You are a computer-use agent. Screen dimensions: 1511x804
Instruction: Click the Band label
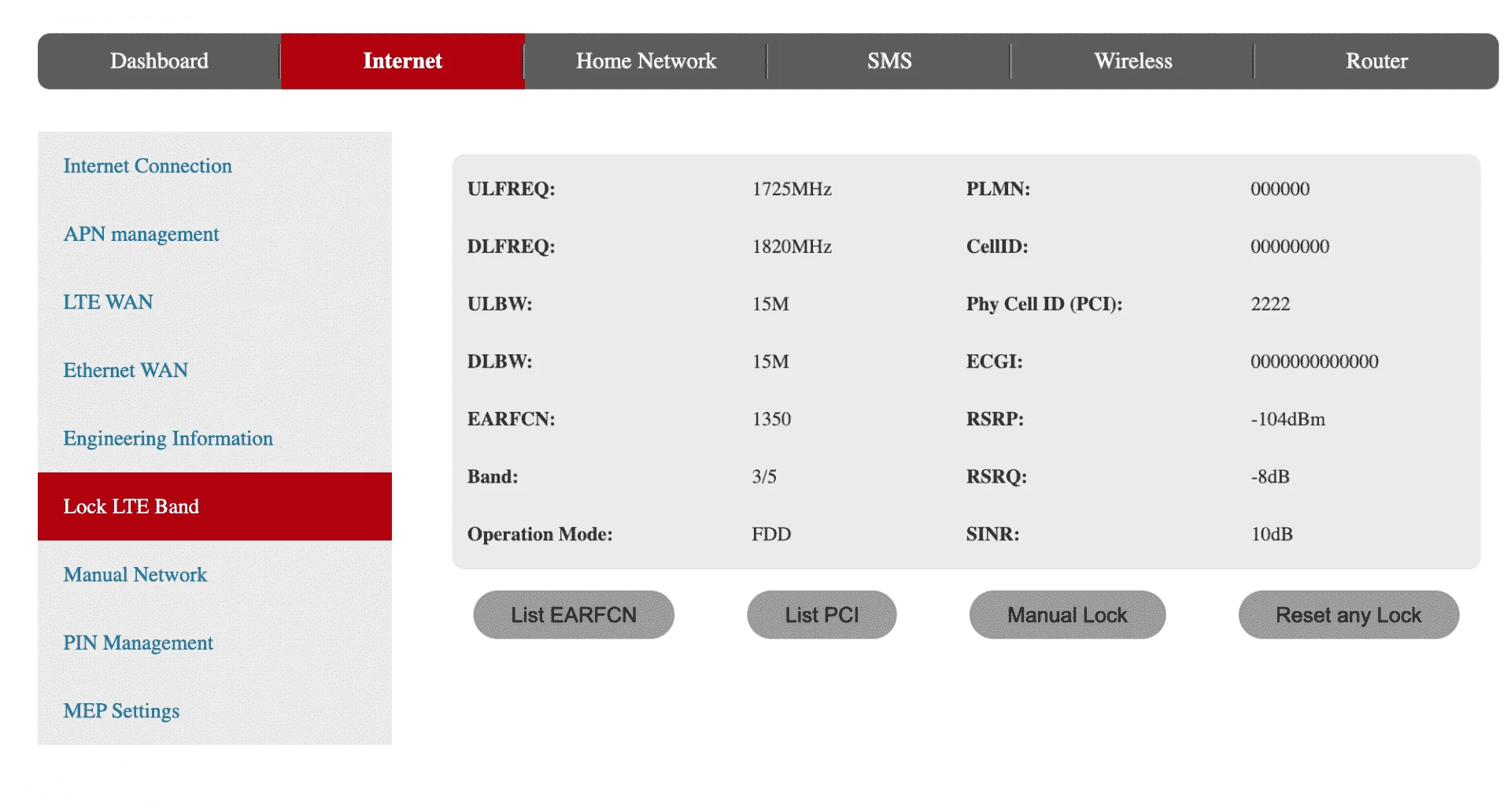click(493, 476)
